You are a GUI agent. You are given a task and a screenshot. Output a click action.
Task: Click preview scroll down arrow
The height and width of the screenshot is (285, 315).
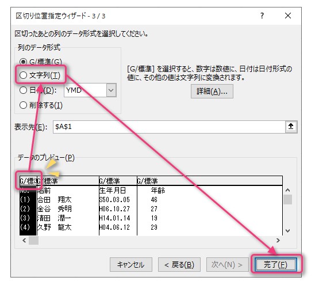[x=287, y=231]
